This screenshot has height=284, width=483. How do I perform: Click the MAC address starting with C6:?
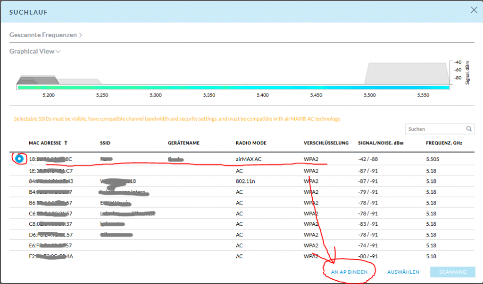50,213
